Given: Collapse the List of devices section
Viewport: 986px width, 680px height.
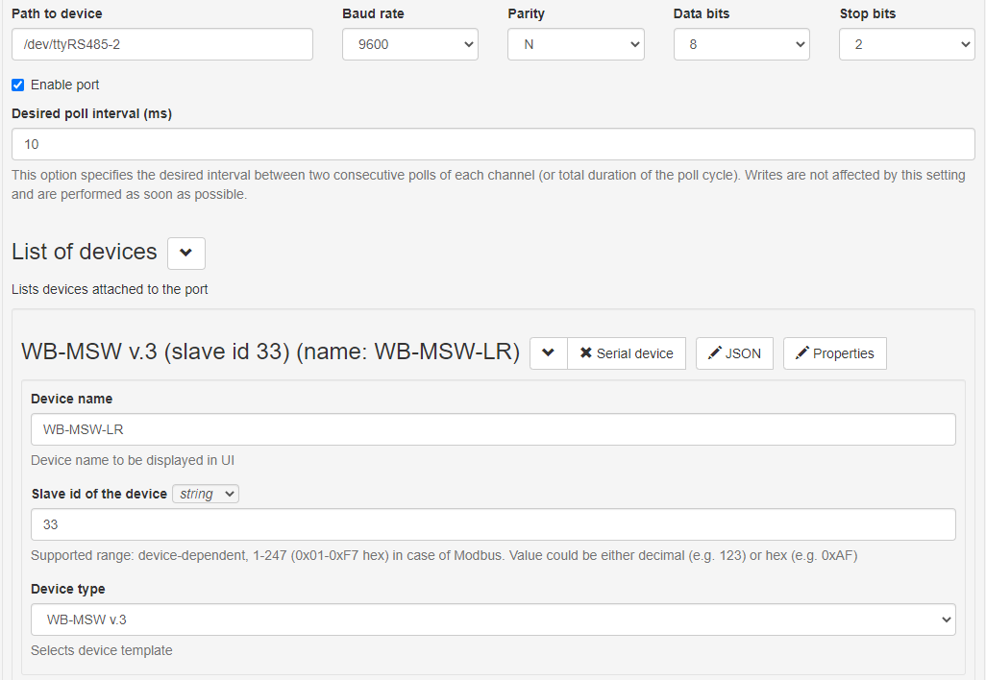Looking at the screenshot, I should coord(185,253).
